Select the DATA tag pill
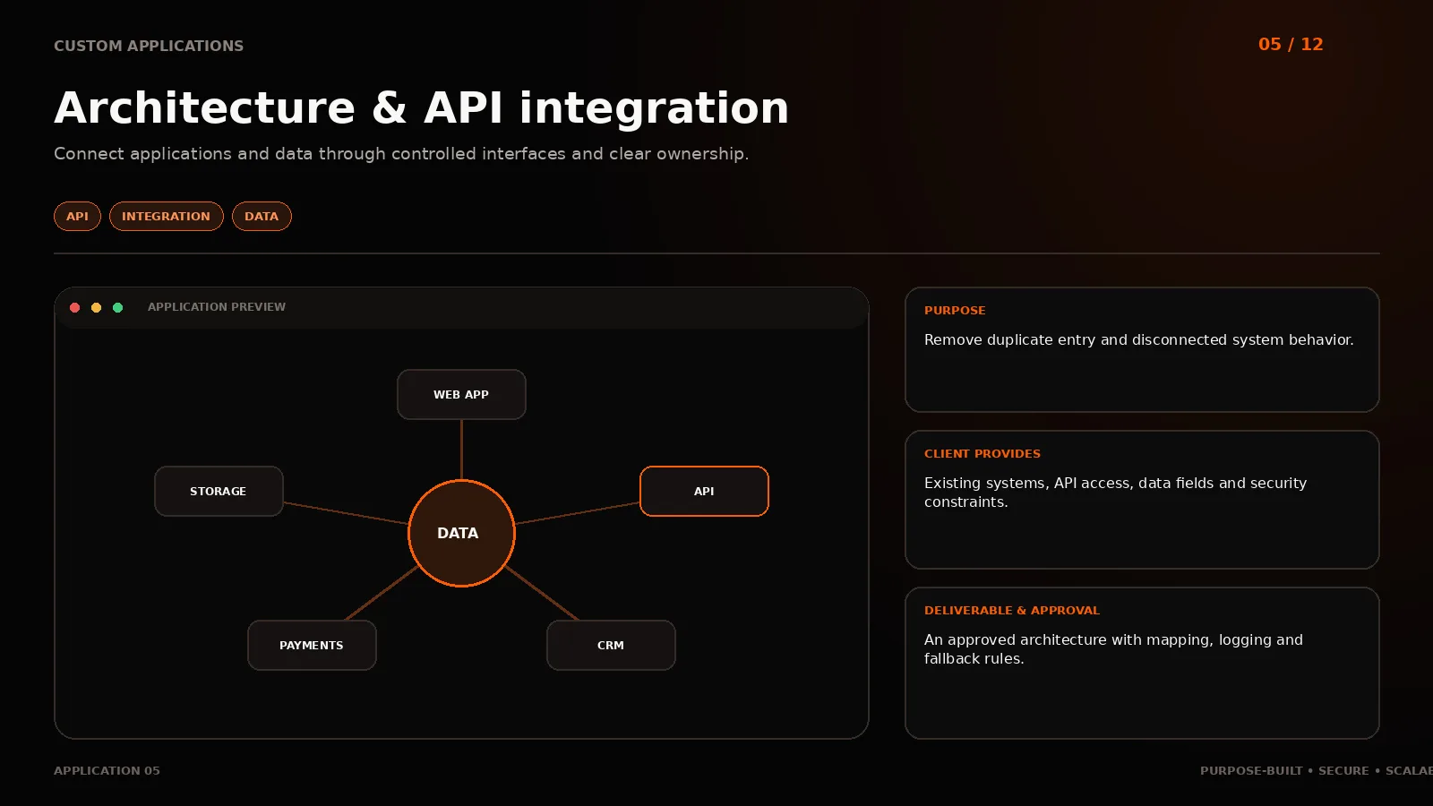1433x806 pixels. (262, 216)
